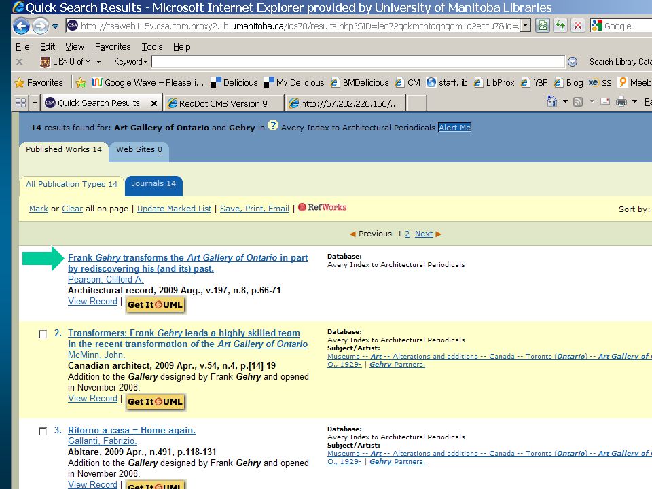Image resolution: width=652 pixels, height=489 pixels.
Task: Switch to RedDot CMS Version 9 tab
Action: pos(223,103)
